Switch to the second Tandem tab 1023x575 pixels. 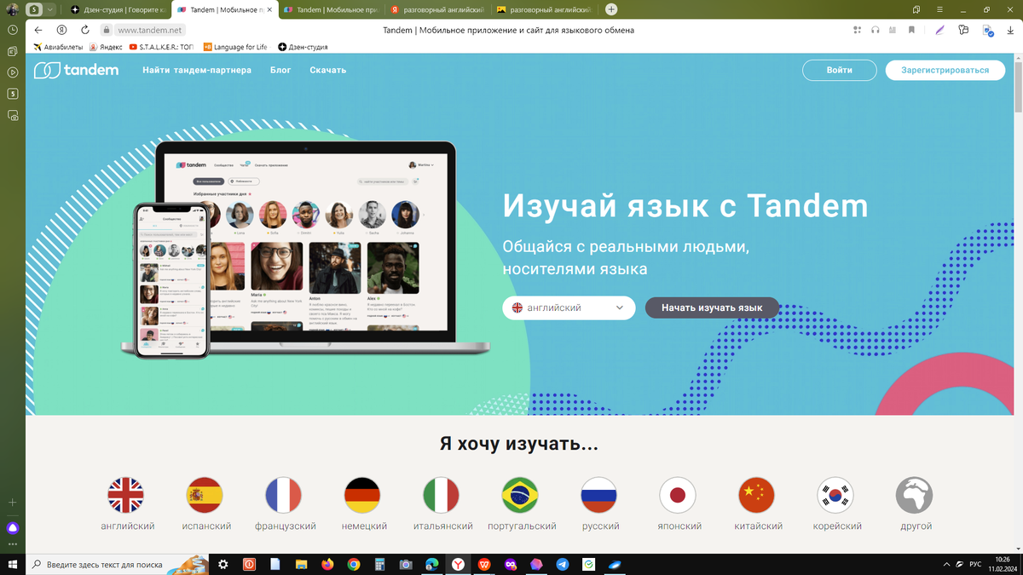click(331, 9)
